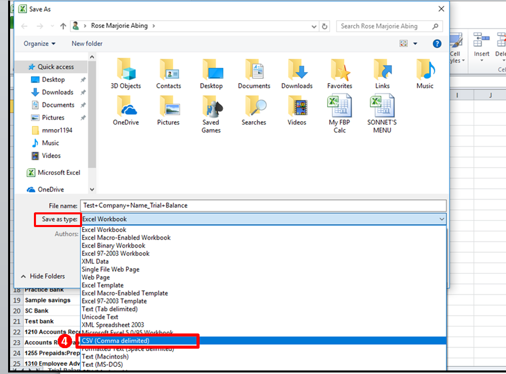
Task: Open the Downloads folder in file pane
Action: click(x=297, y=73)
